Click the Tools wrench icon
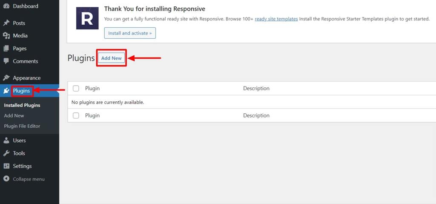Image resolution: width=436 pixels, height=204 pixels. [x=6, y=153]
